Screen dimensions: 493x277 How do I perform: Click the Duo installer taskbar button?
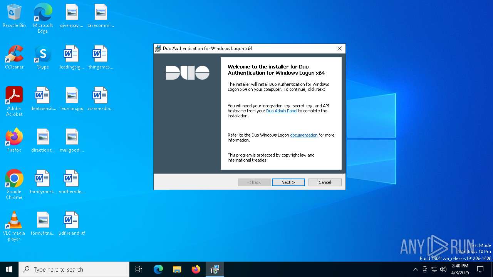pos(215,269)
